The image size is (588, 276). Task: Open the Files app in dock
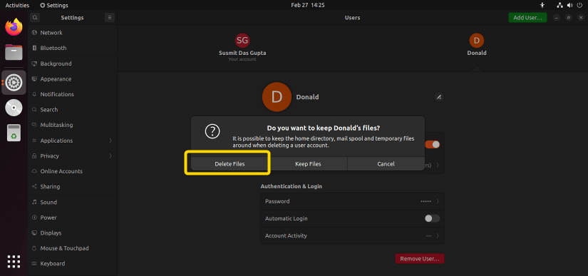coord(14,52)
